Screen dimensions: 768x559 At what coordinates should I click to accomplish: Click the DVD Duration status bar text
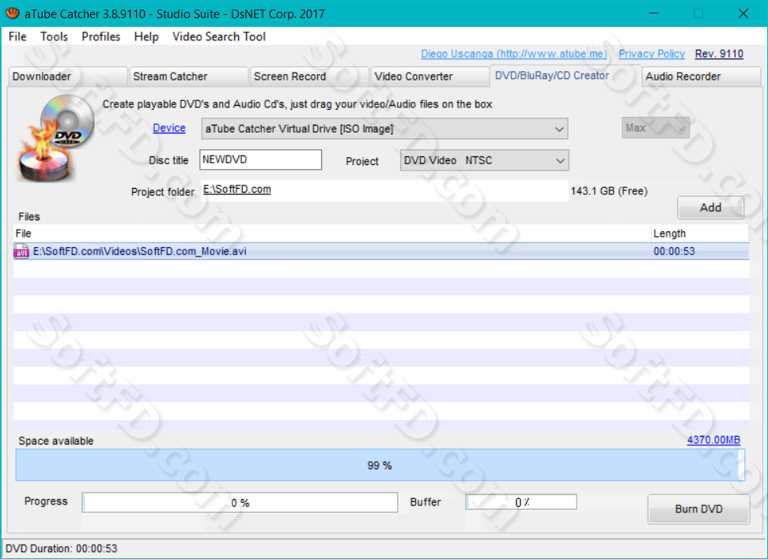pos(61,549)
